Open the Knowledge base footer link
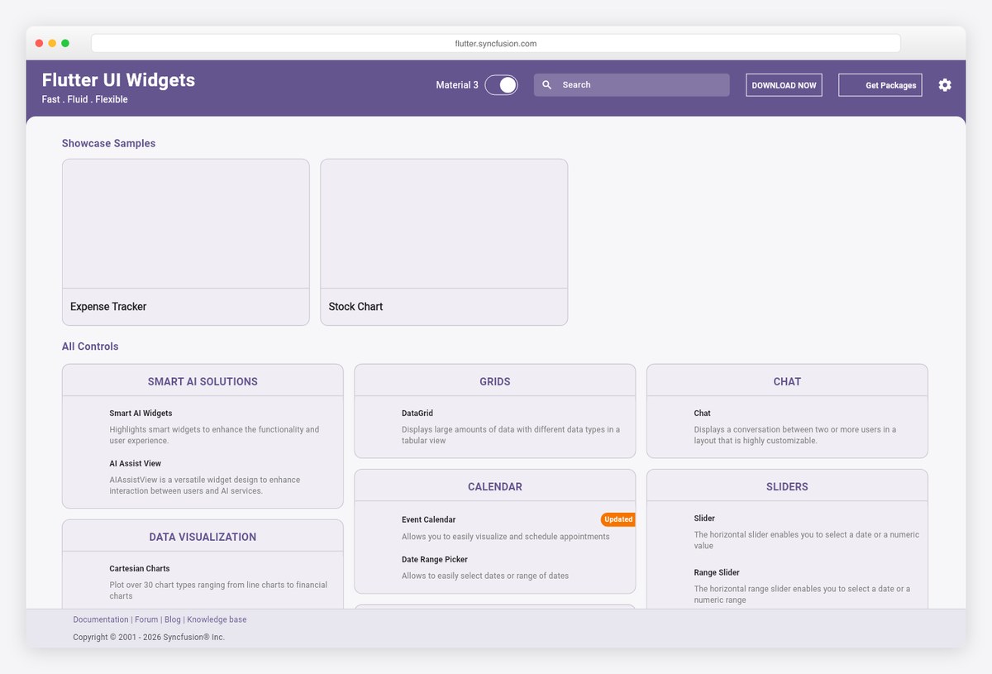The height and width of the screenshot is (674, 992). [x=217, y=619]
